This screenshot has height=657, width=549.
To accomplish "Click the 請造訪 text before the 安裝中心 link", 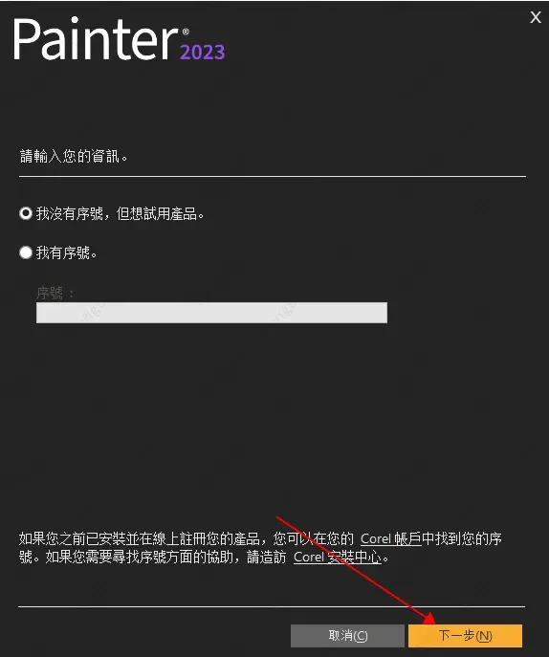I will pos(267,558).
